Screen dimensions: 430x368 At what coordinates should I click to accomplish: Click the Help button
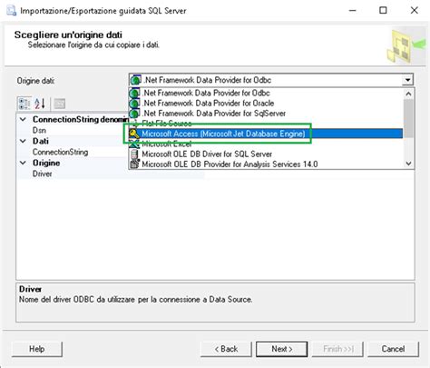(37, 349)
